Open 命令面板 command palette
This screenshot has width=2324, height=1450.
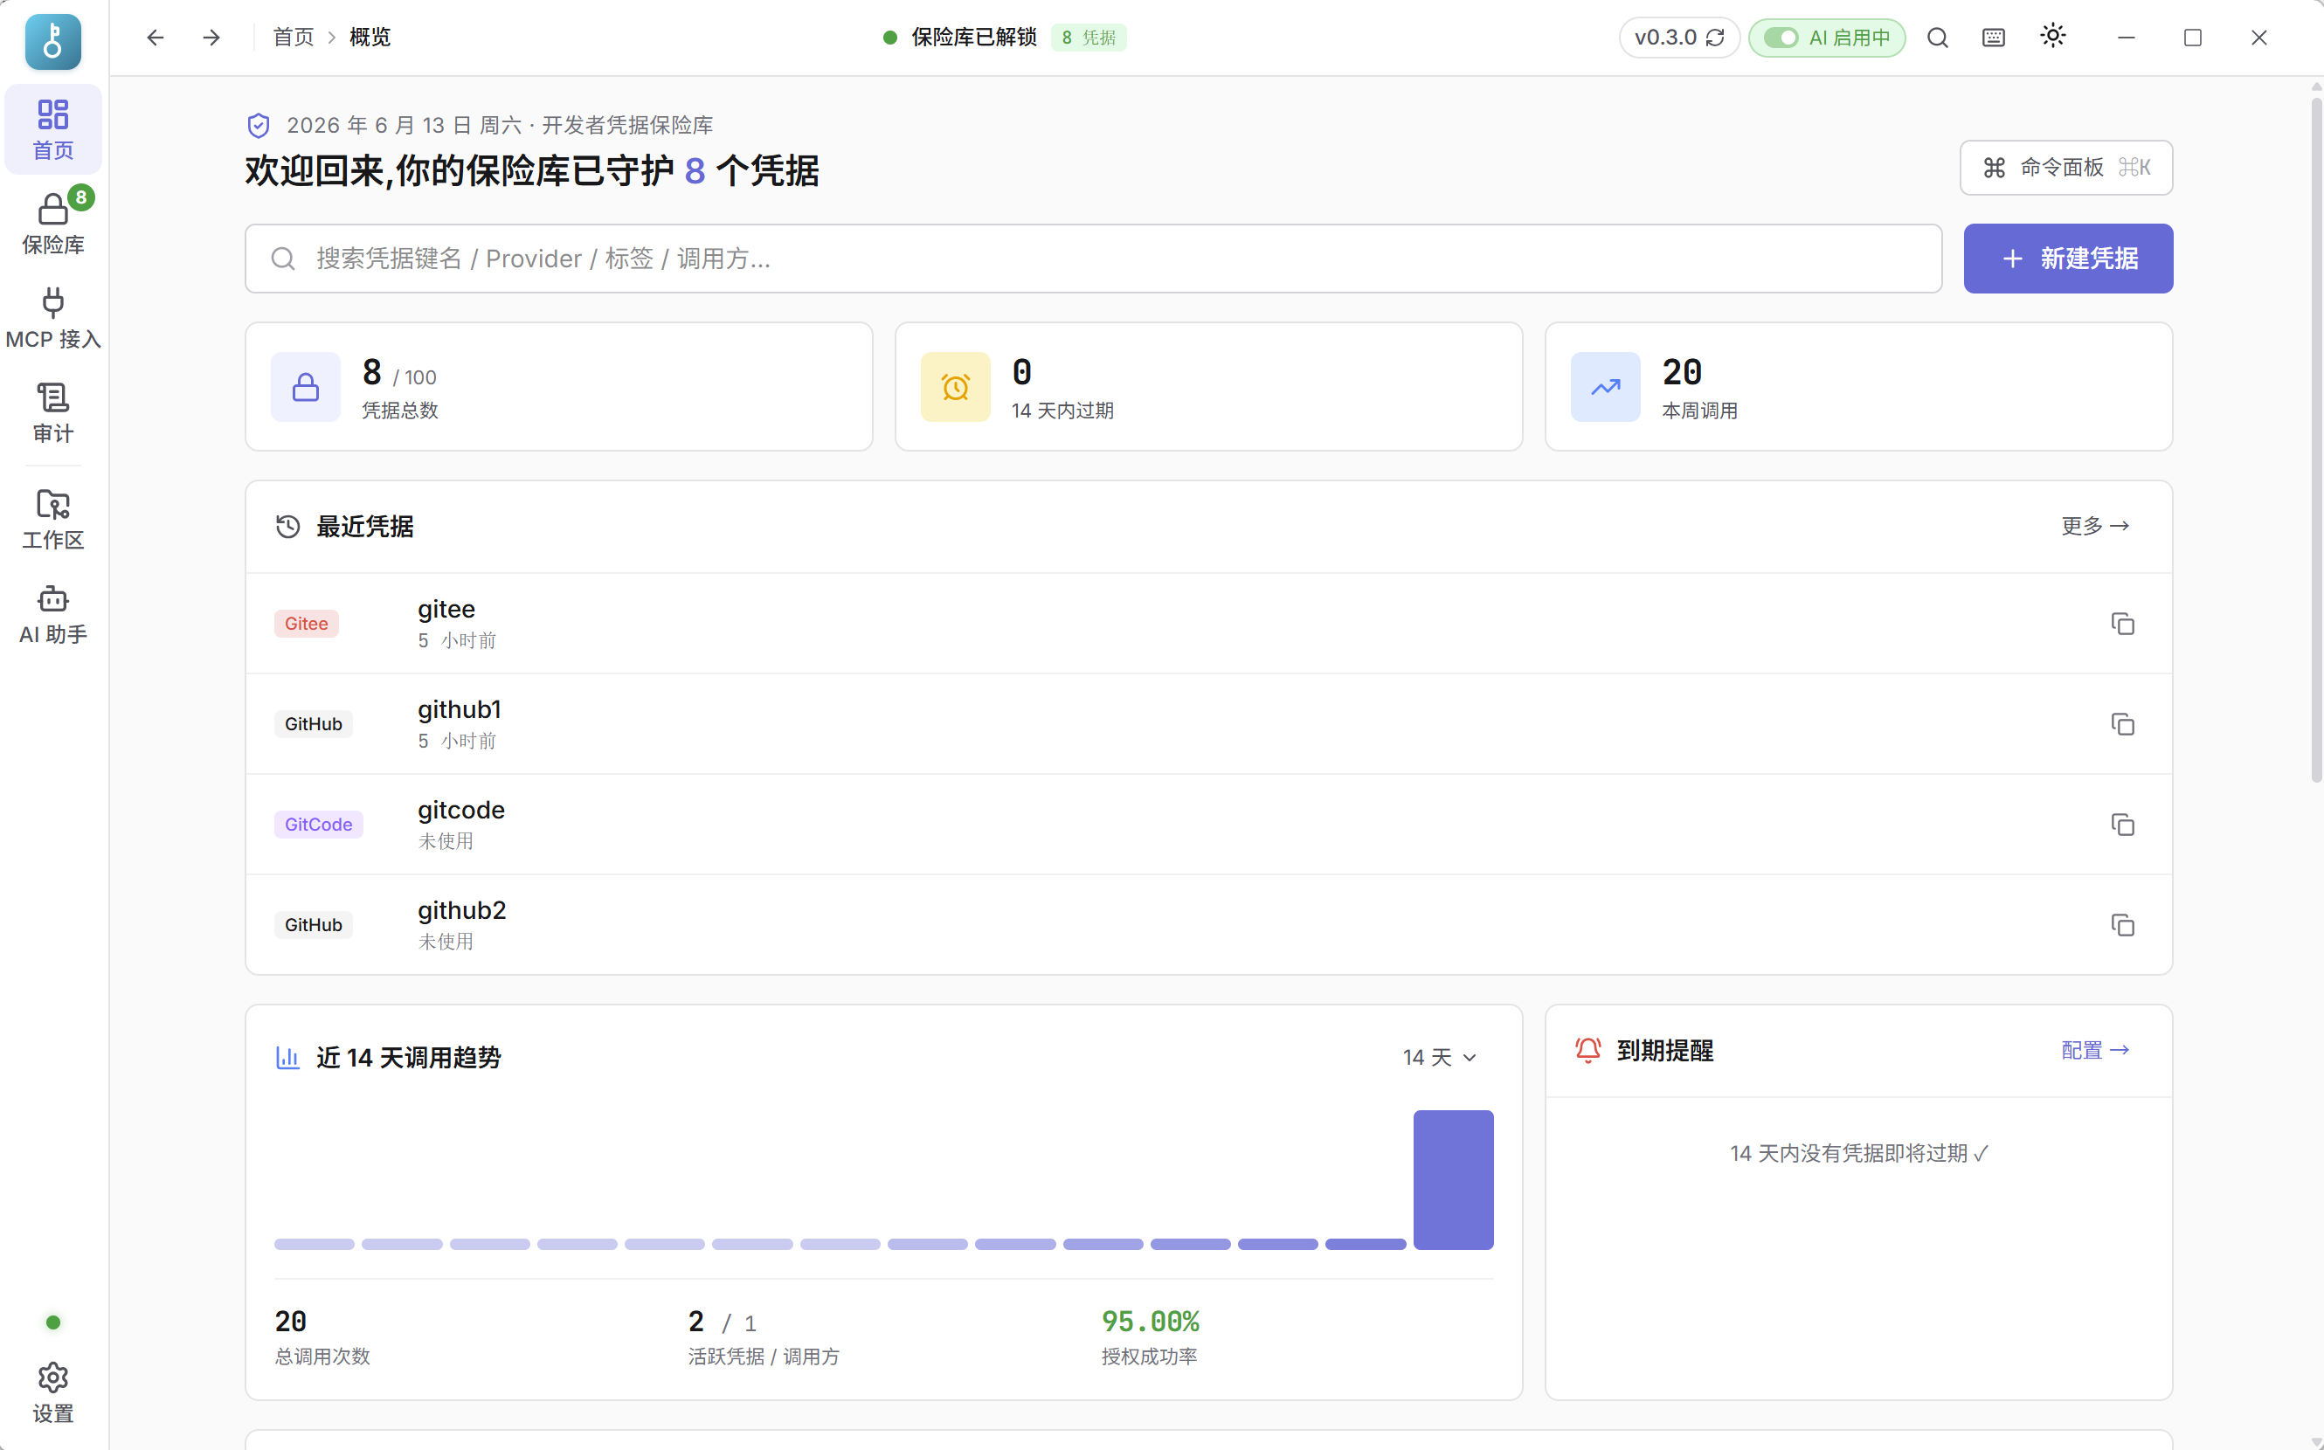(x=2066, y=168)
